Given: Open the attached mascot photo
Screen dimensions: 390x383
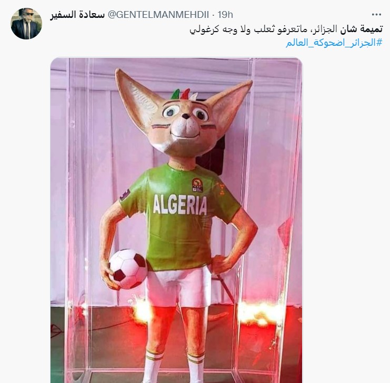Looking at the screenshot, I should pos(176,220).
